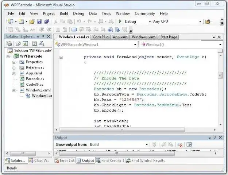This screenshot has width=228, height=175.
Task: Expand the App.xaml tree node
Action: point(14,73)
